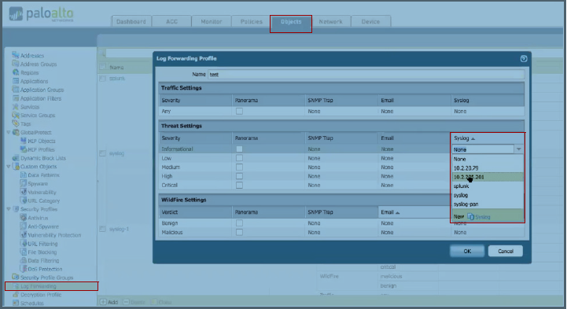Open Application Groups icon
The height and width of the screenshot is (309, 567).
15,90
